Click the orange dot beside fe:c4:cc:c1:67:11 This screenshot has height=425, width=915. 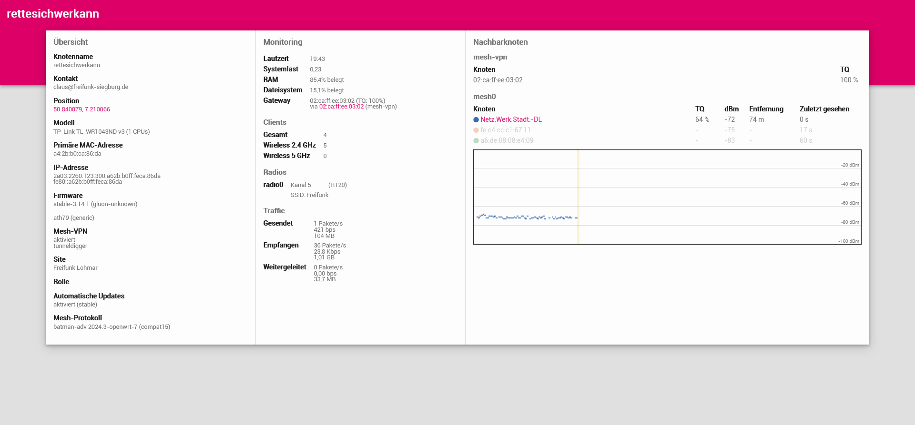coord(476,130)
